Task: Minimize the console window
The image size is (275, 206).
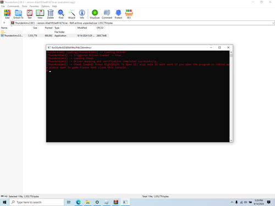Action: click(211, 48)
